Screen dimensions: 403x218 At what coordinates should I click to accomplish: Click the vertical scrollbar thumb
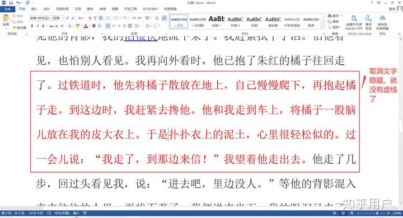pos(401,126)
